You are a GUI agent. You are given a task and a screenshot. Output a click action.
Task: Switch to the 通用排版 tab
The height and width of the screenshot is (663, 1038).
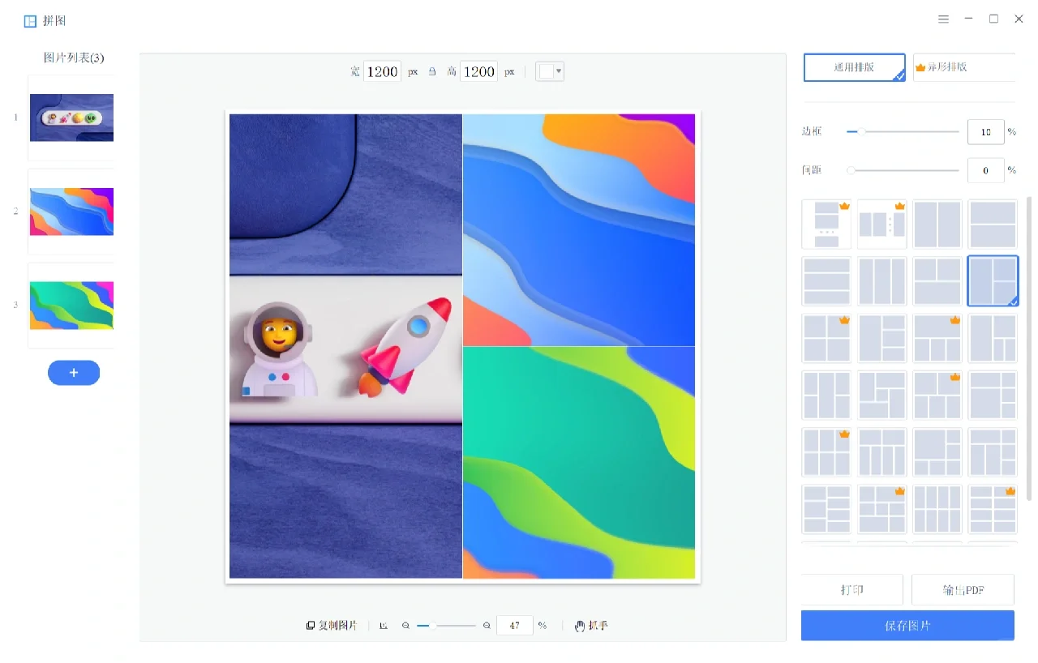coord(854,67)
